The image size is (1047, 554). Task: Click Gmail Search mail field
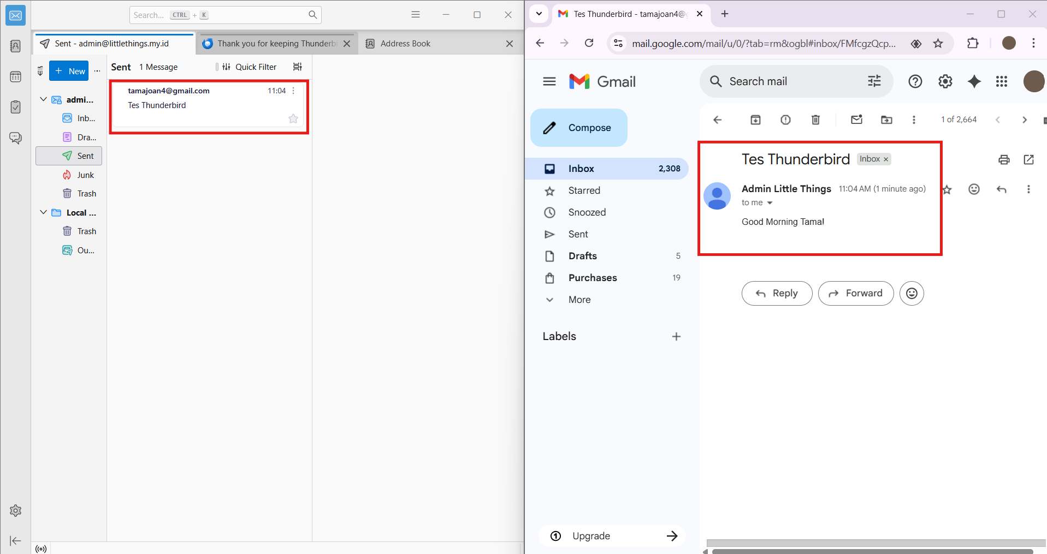coord(795,81)
